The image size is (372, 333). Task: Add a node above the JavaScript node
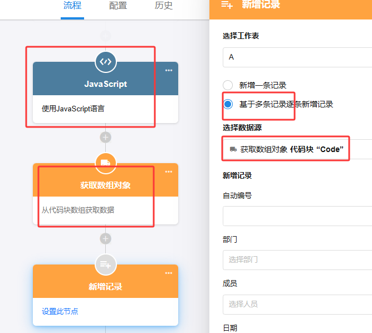106,36
